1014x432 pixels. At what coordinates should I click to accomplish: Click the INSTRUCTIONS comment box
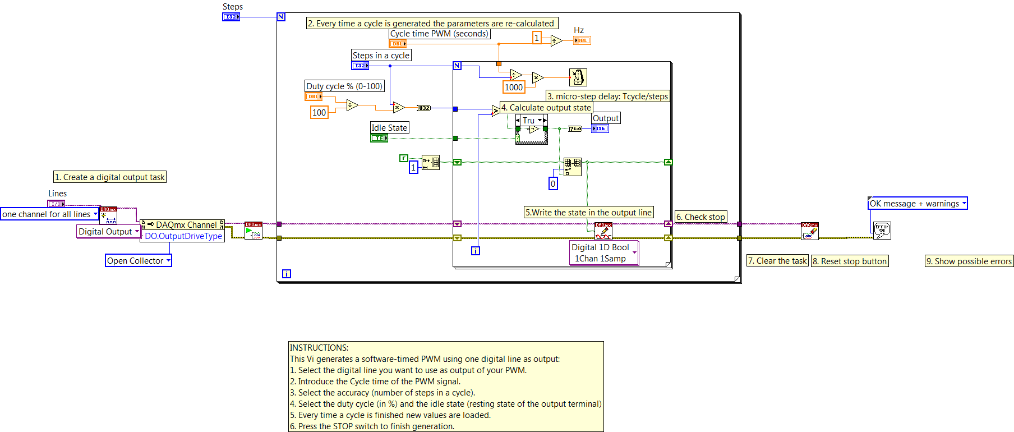click(x=446, y=387)
